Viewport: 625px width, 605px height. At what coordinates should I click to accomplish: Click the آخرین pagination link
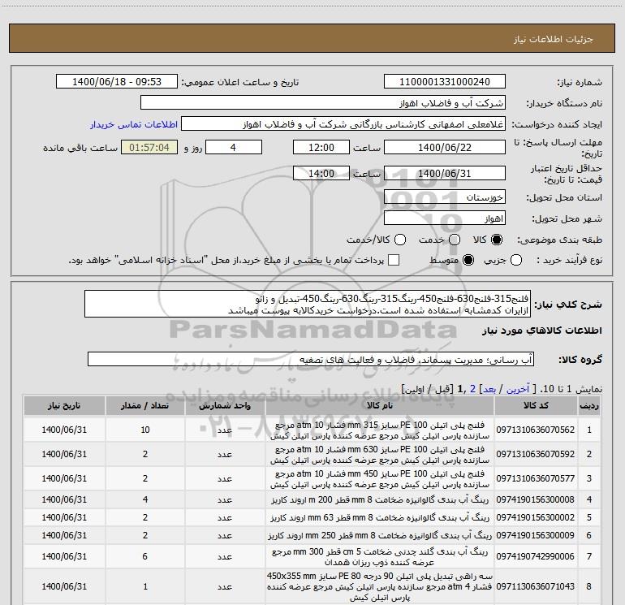coord(517,389)
